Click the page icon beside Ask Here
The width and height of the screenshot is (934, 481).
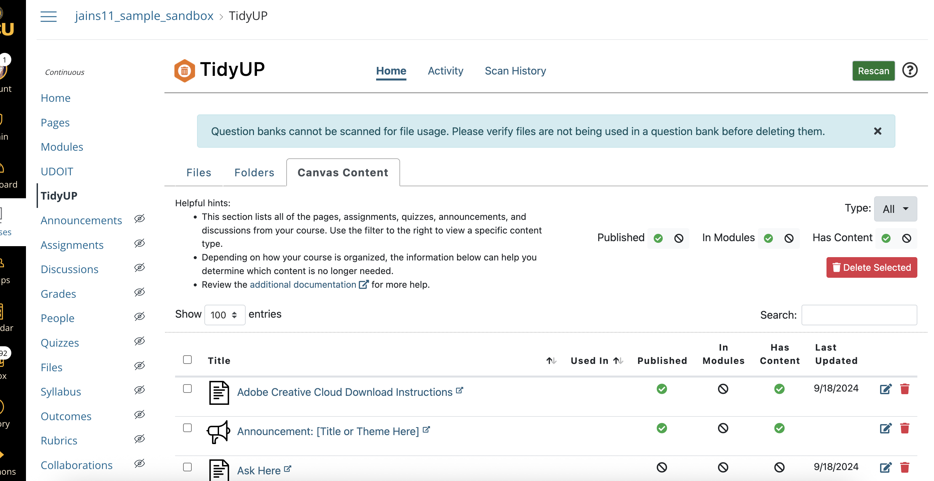pyautogui.click(x=219, y=470)
